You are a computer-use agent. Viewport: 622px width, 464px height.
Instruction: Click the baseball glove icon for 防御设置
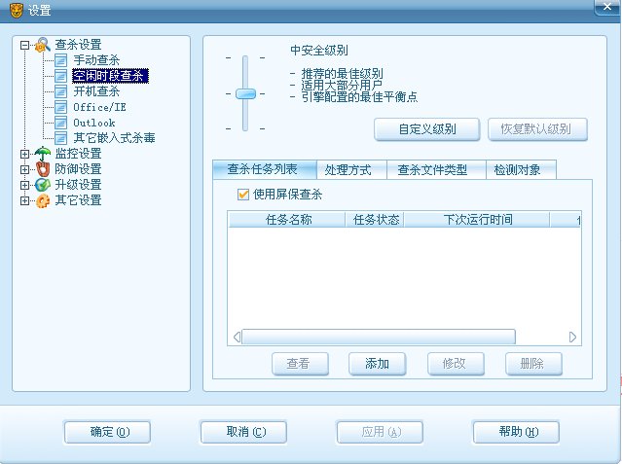[x=43, y=169]
